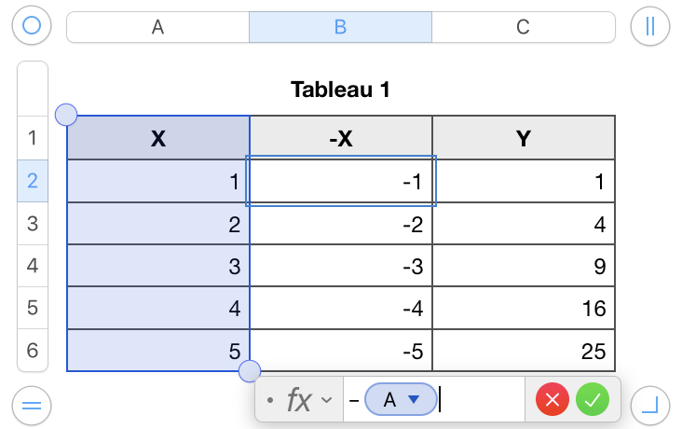Select row 6 header
The width and height of the screenshot is (682, 429).
point(33,351)
